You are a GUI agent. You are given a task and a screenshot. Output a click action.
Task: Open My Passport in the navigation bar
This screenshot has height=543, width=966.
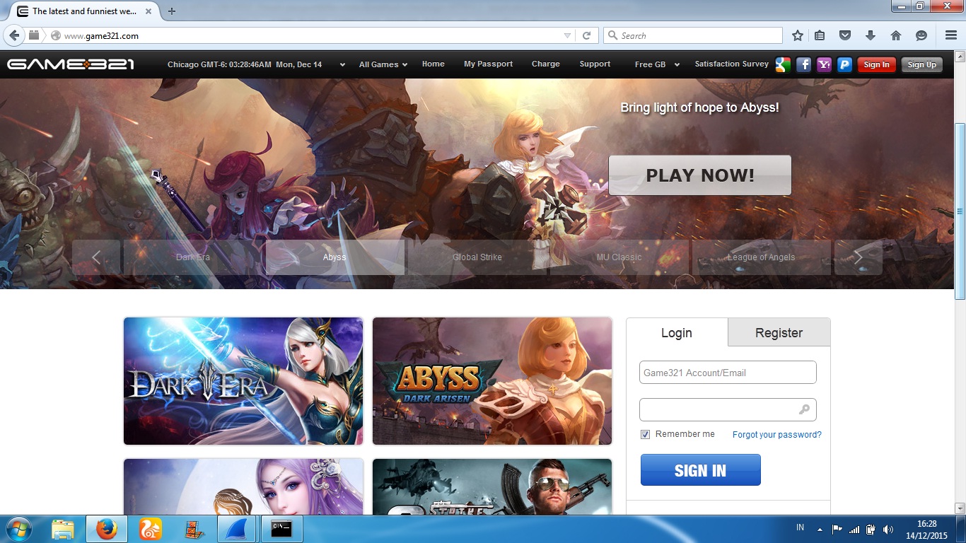pyautogui.click(x=488, y=64)
